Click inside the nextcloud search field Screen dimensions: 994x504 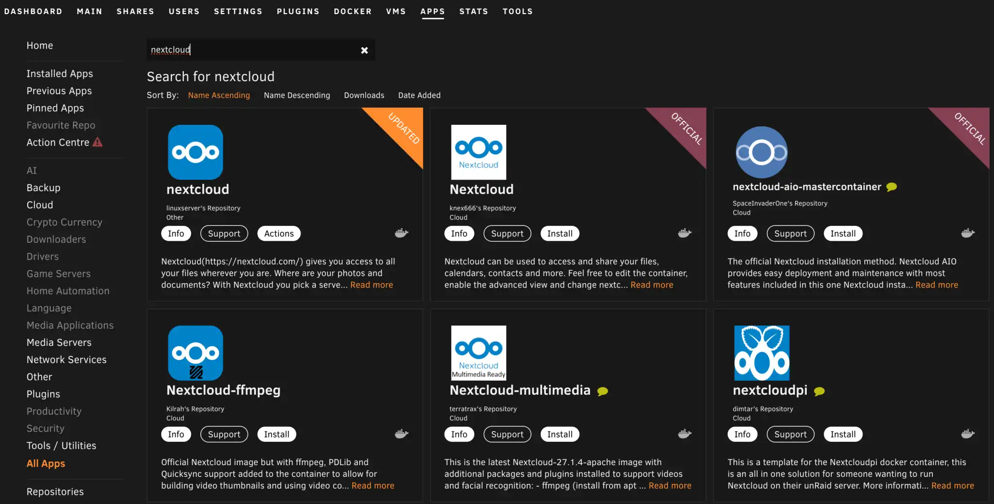click(x=252, y=50)
